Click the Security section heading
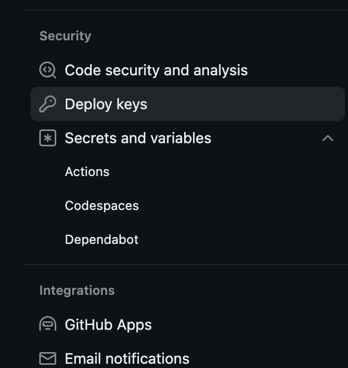The width and height of the screenshot is (348, 368). click(65, 36)
